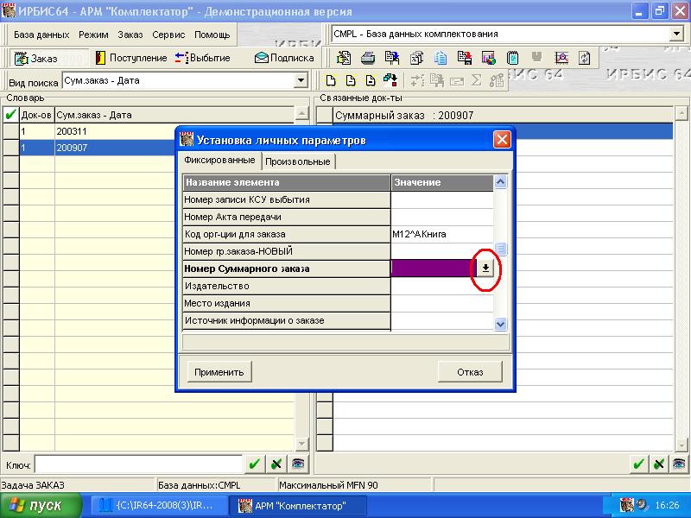The width and height of the screenshot is (691, 518).
Task: Click the printer icon in the toolbar
Action: tap(367, 58)
